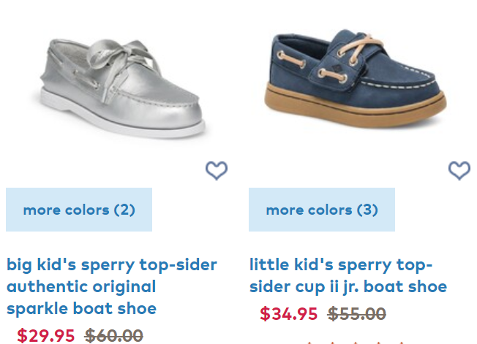Click the crossed-out $55.00 original price
Viewport: 477px width, 344px height.
356,313
